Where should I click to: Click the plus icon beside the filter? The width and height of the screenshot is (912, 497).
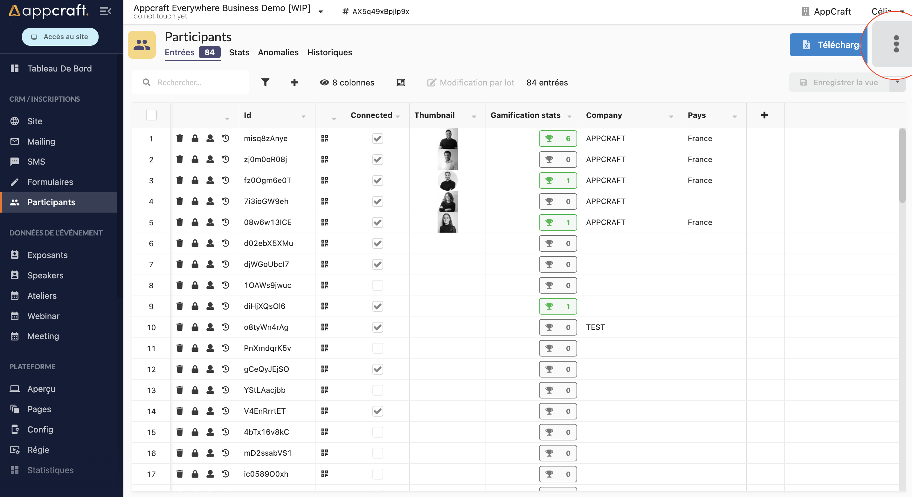(294, 82)
